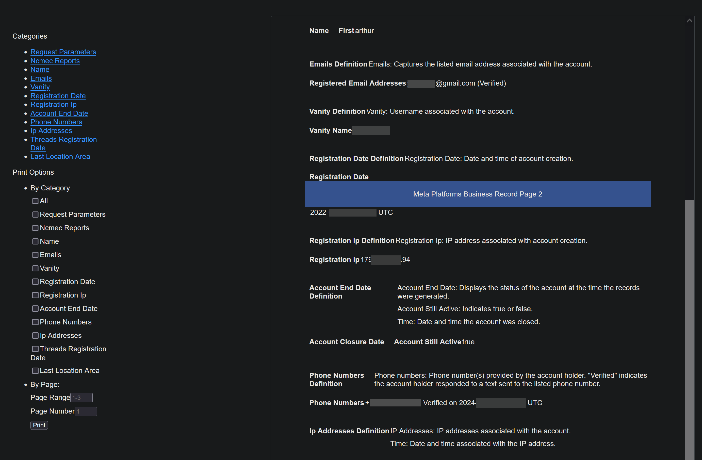Focus the Page Range input field
The width and height of the screenshot is (702, 460).
point(81,398)
